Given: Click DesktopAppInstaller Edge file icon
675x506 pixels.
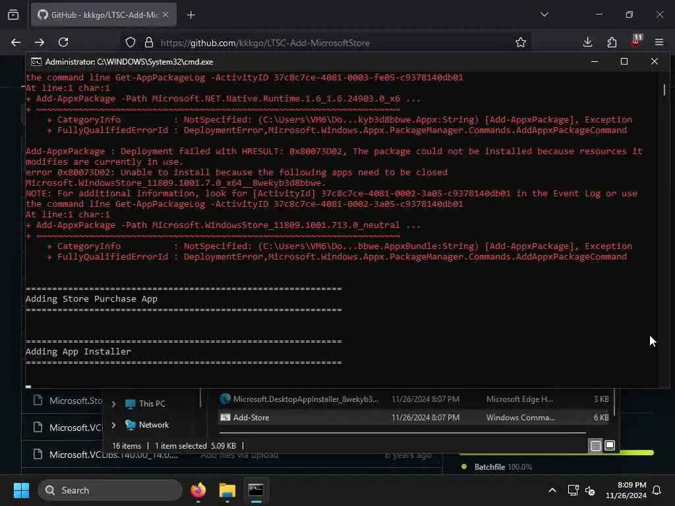Looking at the screenshot, I should tap(225, 399).
